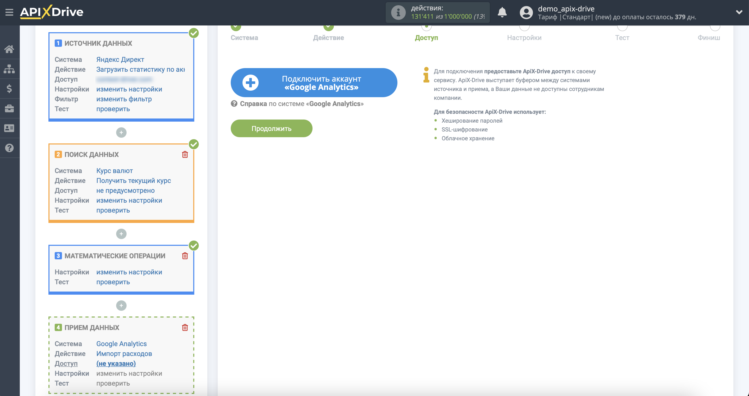Click Математические операции block title
Image resolution: width=749 pixels, height=396 pixels.
pyautogui.click(x=115, y=256)
